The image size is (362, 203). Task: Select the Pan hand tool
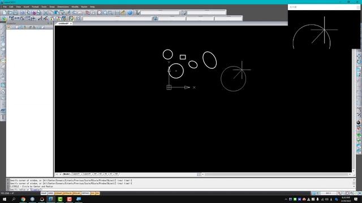pyautogui.click(x=88, y=12)
